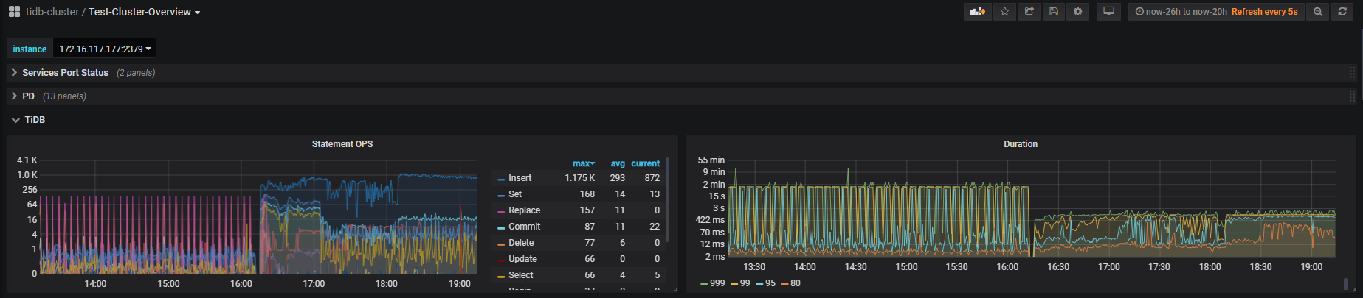Collapse the TiDB row
Image resolution: width=1363 pixels, height=298 pixels.
(x=35, y=120)
